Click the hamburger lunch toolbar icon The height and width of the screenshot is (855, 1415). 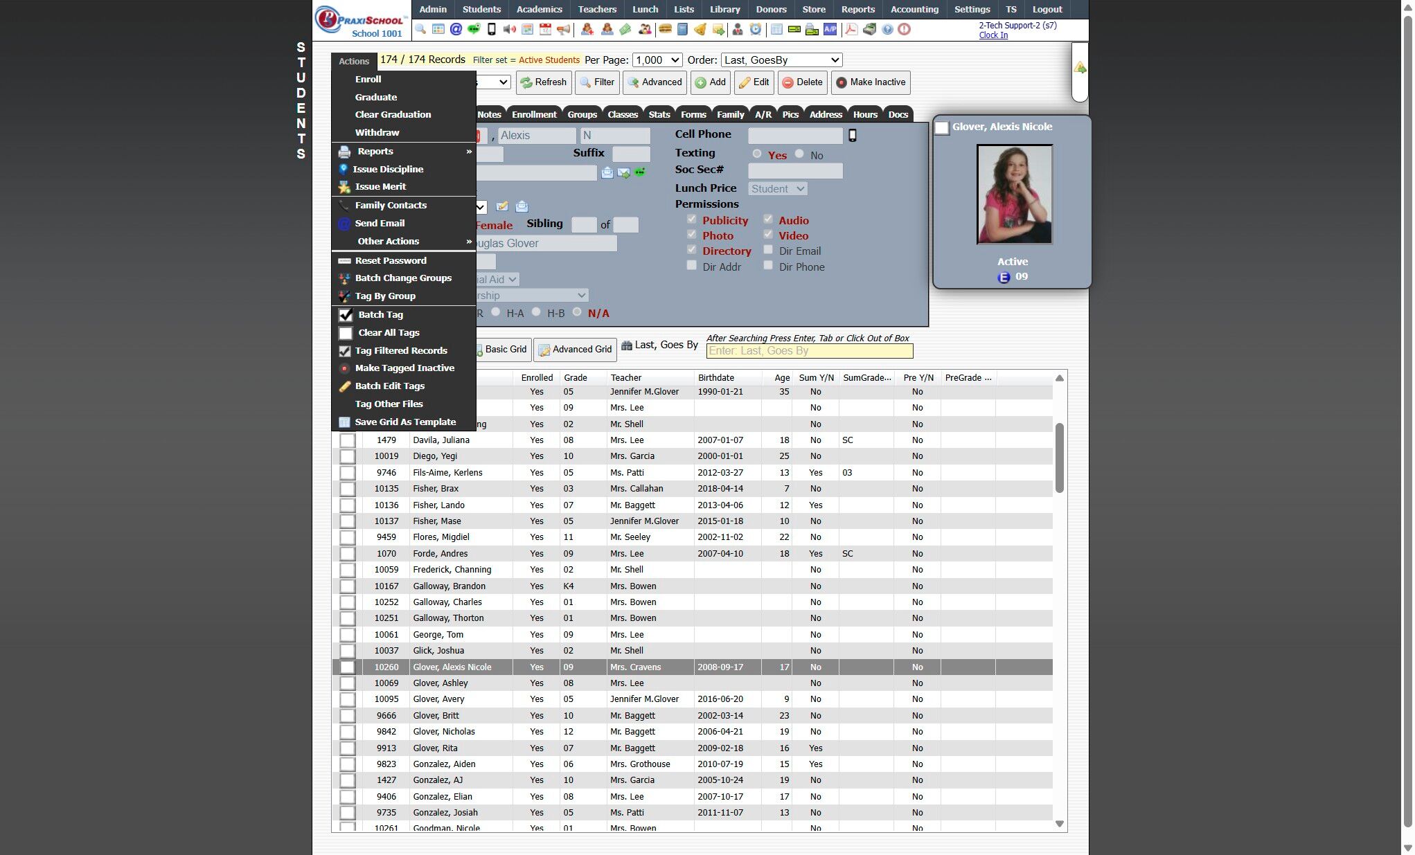665,29
